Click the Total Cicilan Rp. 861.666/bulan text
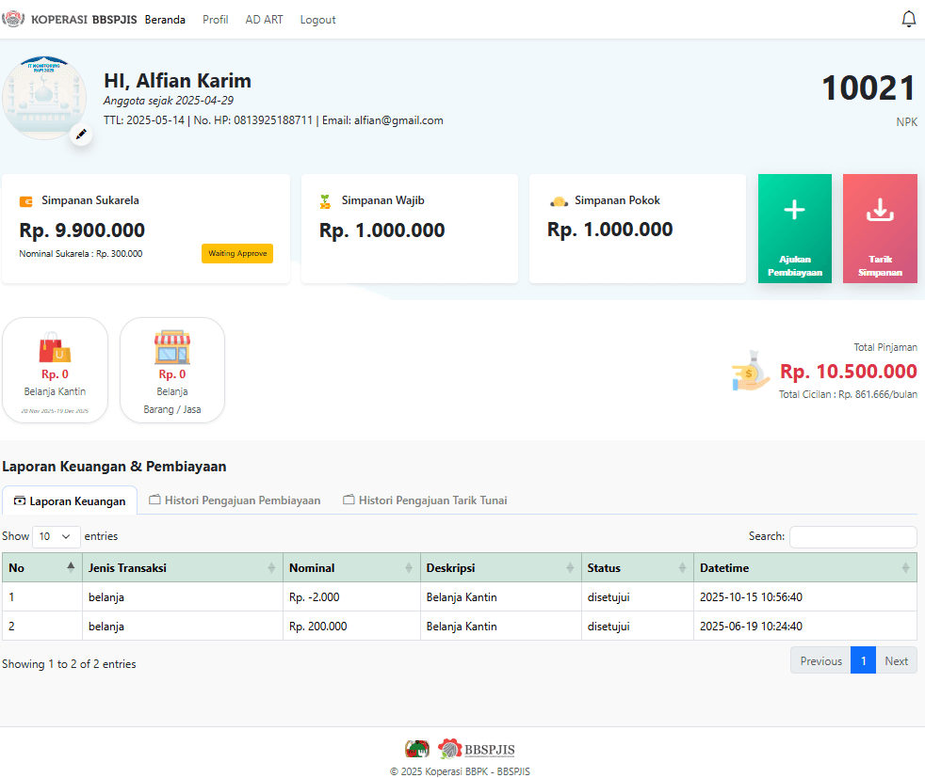925x778 pixels. (x=848, y=394)
